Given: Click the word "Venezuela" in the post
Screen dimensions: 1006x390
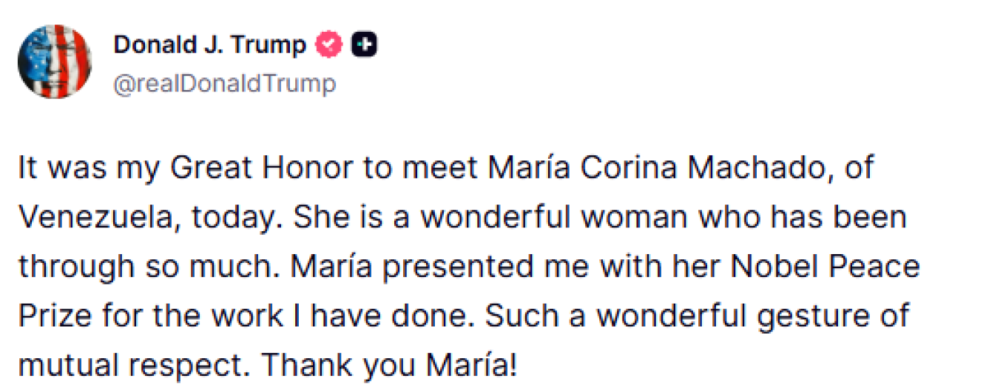Looking at the screenshot, I should (98, 217).
